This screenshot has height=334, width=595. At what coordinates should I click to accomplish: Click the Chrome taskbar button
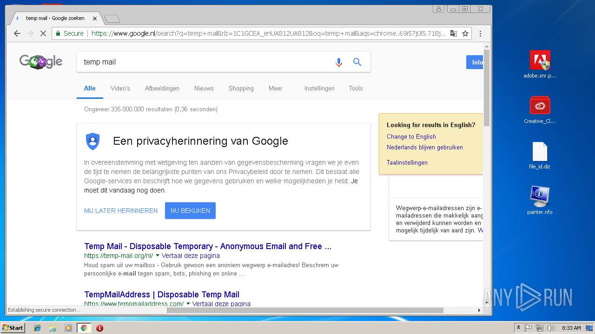[84, 328]
